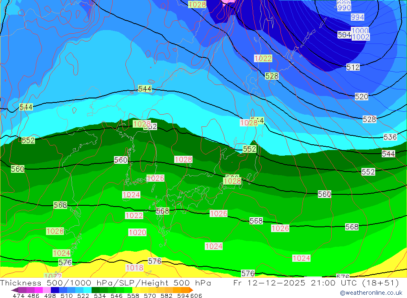Viewport: 407px width, 298px height.
Task: Click the legend value 558
Action: [x=133, y=296]
